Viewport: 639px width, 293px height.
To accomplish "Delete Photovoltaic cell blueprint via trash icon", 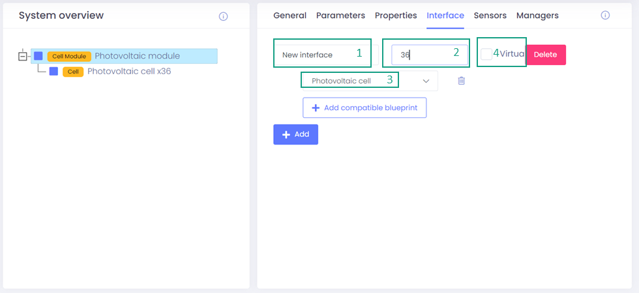I will (461, 81).
